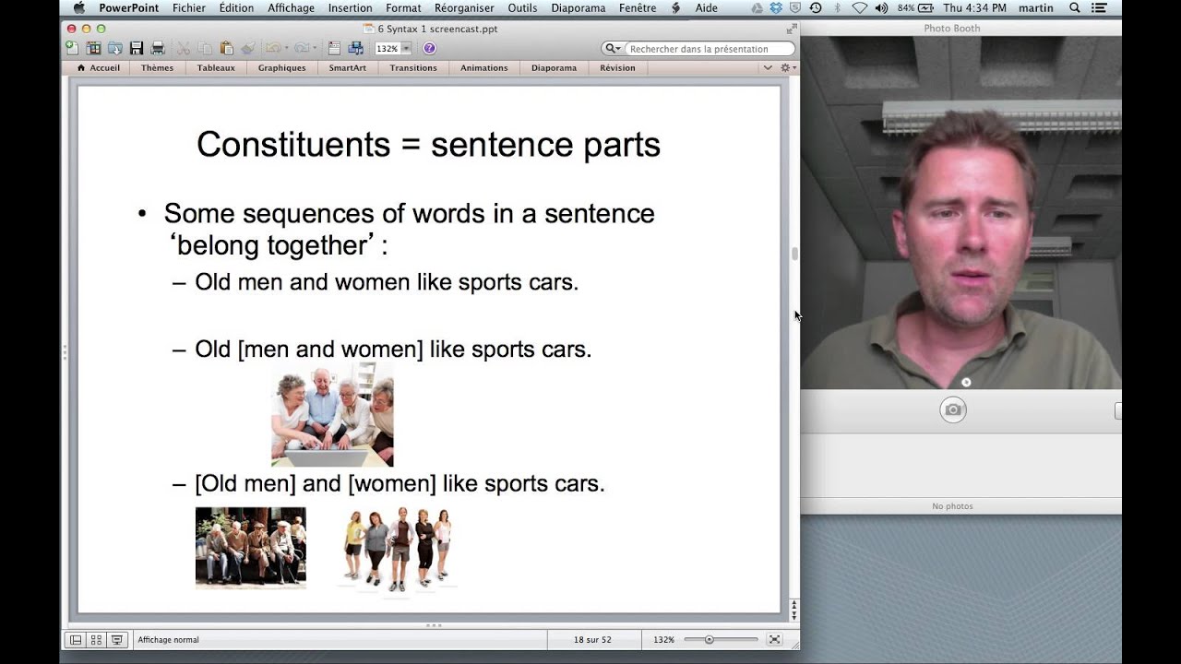Image resolution: width=1181 pixels, height=664 pixels.
Task: Open the Redo history dropdown arrow
Action: [x=315, y=48]
